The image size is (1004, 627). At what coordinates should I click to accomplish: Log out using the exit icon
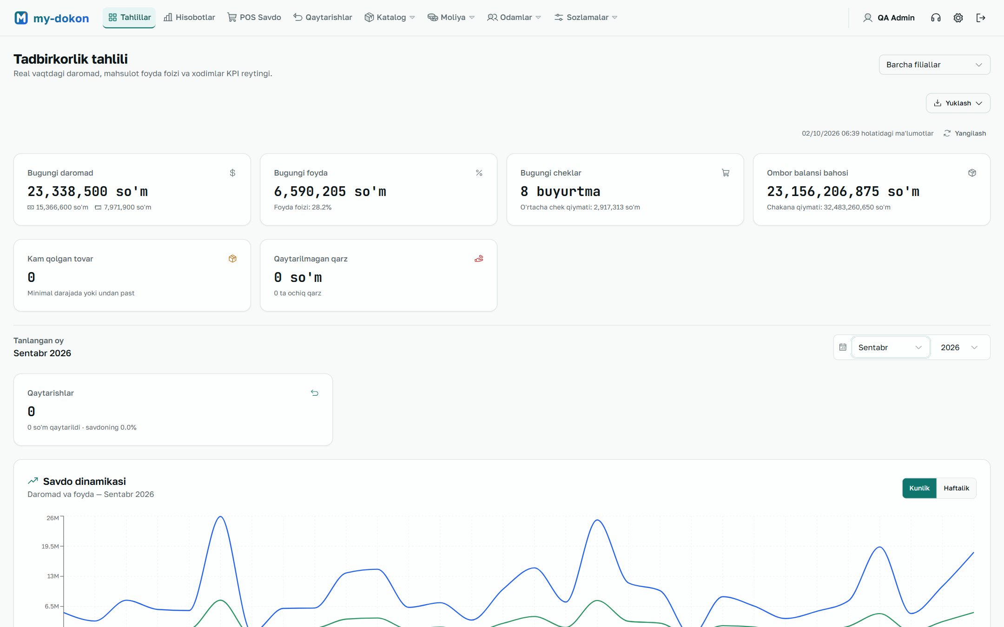[x=981, y=18]
